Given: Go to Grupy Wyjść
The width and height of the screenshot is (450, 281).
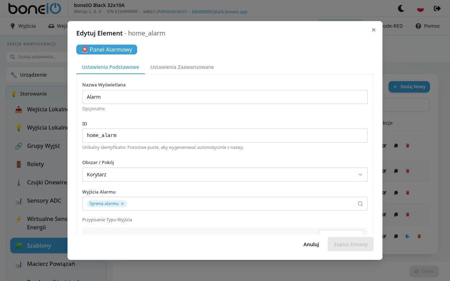Looking at the screenshot, I should [x=41, y=146].
